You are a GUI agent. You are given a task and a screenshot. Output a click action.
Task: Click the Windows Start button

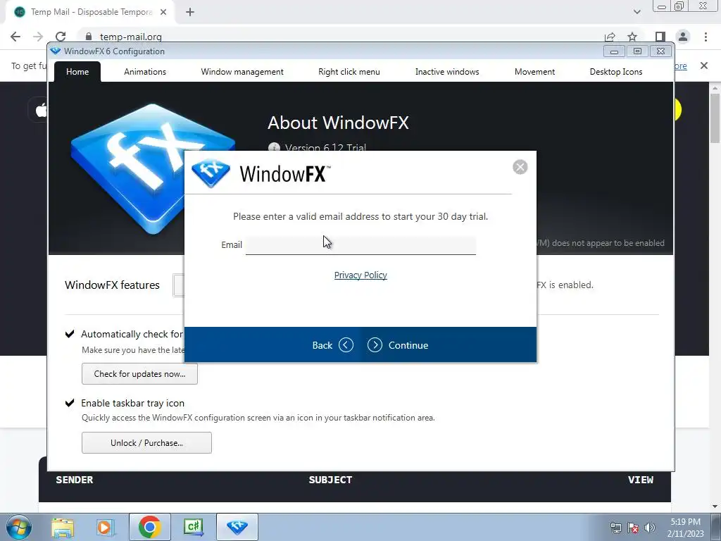pyautogui.click(x=18, y=527)
